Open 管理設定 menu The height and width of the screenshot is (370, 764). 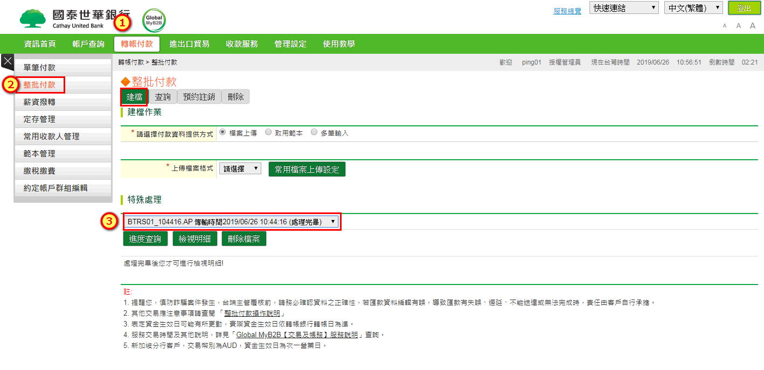point(290,44)
